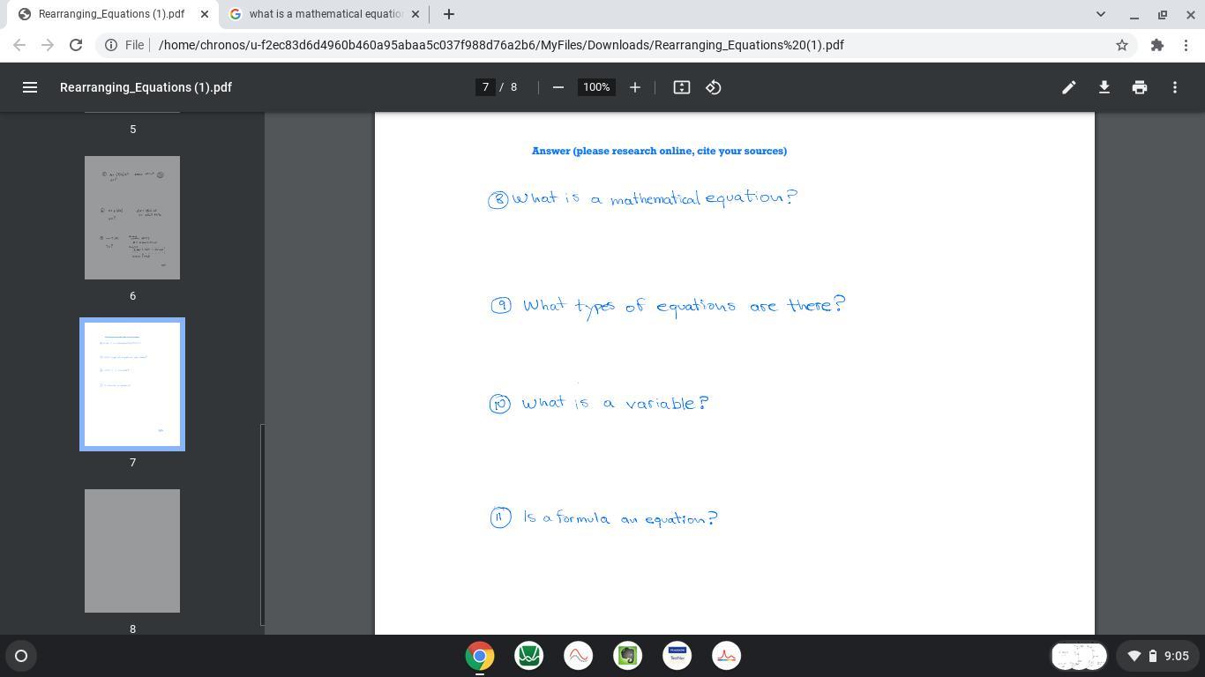This screenshot has width=1205, height=677.
Task: Open the PDF viewer more actions menu
Action: tap(1174, 87)
